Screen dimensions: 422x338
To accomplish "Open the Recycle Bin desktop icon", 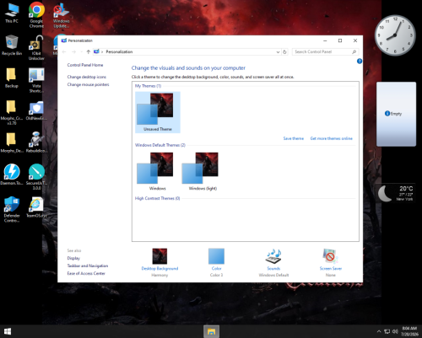I will point(12,45).
